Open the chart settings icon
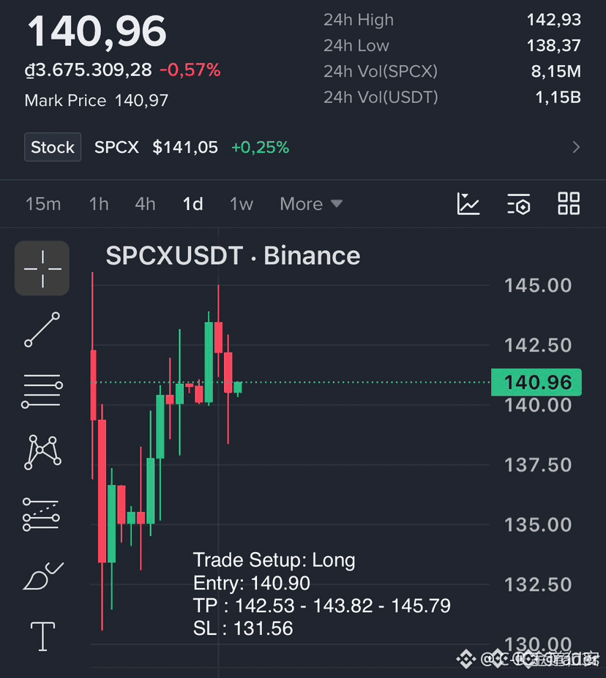 (x=519, y=204)
